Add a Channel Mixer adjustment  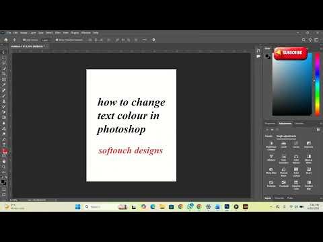[284, 172]
